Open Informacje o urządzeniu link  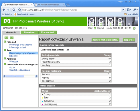21,45
